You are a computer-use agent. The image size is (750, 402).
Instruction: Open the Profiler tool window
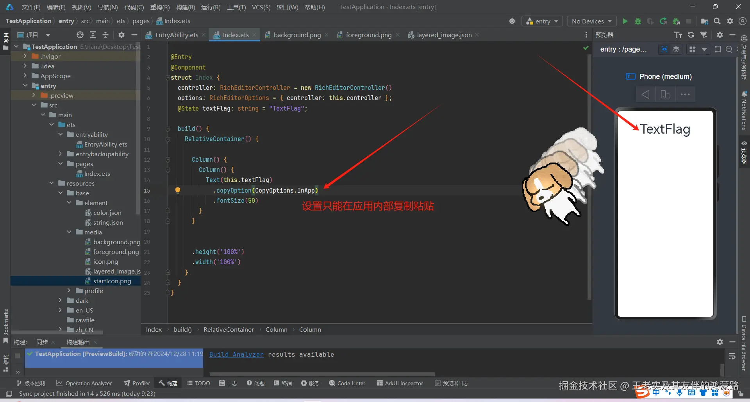coord(137,383)
